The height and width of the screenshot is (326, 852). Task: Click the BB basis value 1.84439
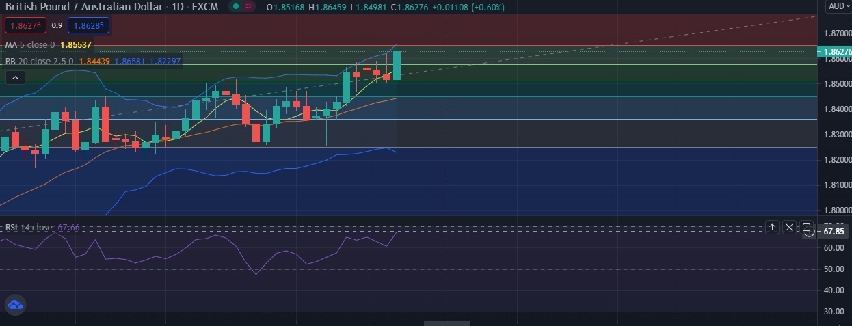point(93,61)
